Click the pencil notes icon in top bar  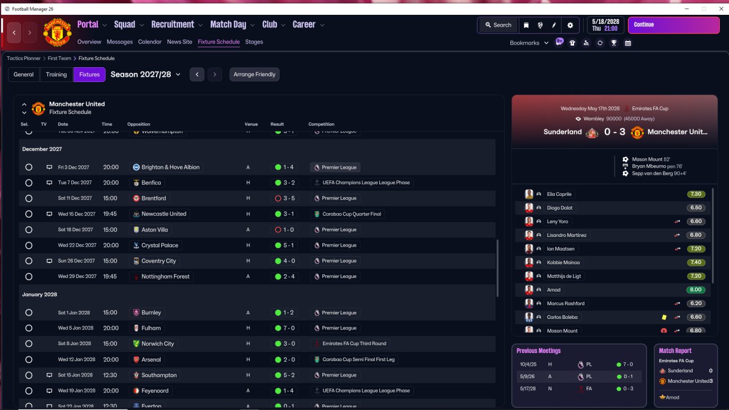[554, 25]
